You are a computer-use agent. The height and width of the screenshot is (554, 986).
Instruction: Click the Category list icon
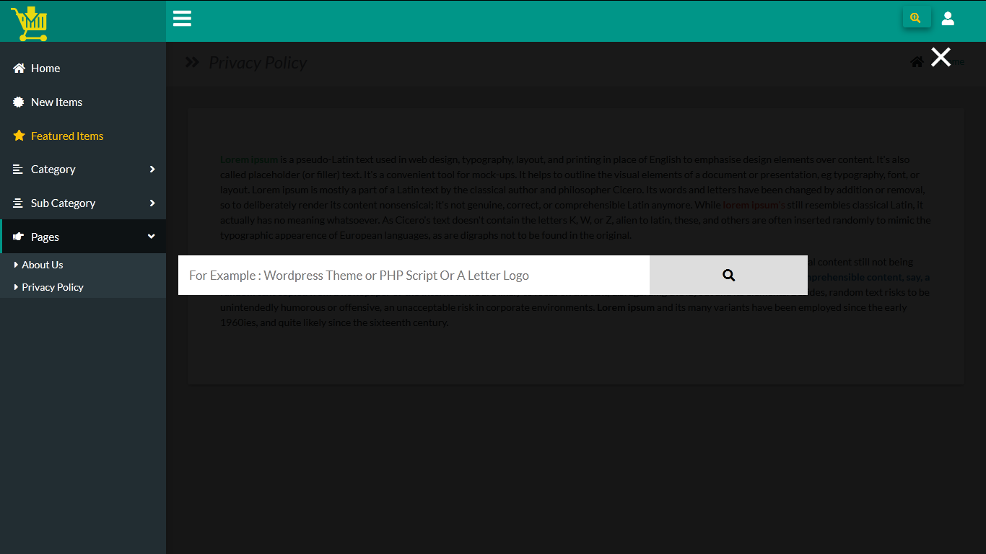[x=18, y=170]
